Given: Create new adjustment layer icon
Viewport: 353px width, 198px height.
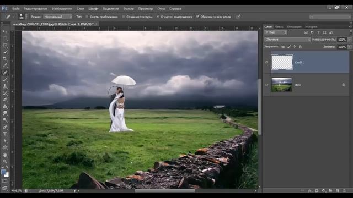Looking at the screenshot, I should pos(324,191).
